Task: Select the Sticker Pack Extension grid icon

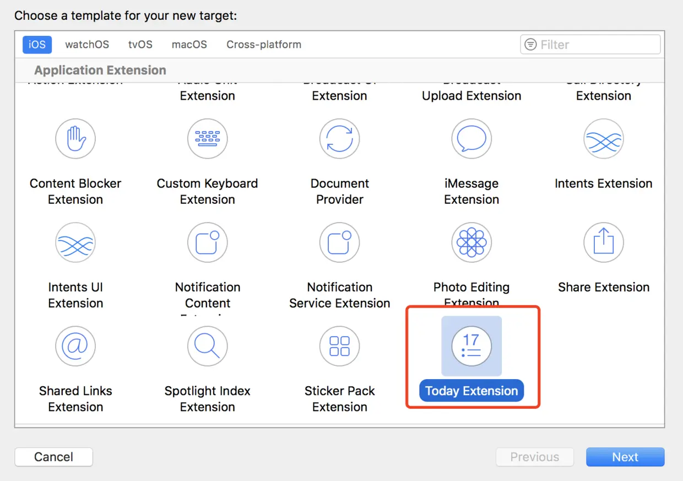Action: [x=340, y=346]
